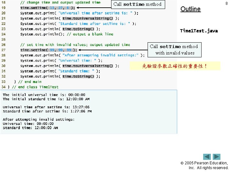Click the time.setTime( 99, 99, 99 ) statement
The width and height of the screenshot is (230, 173).
click(49, 50)
